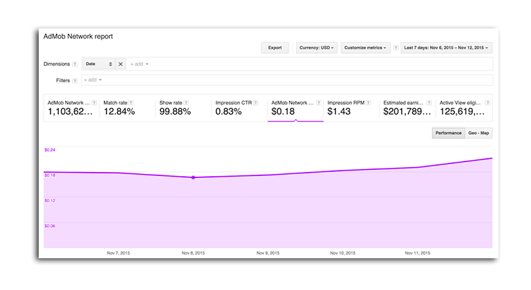The width and height of the screenshot is (531, 290).
Task: Click the Export button
Action: point(274,48)
